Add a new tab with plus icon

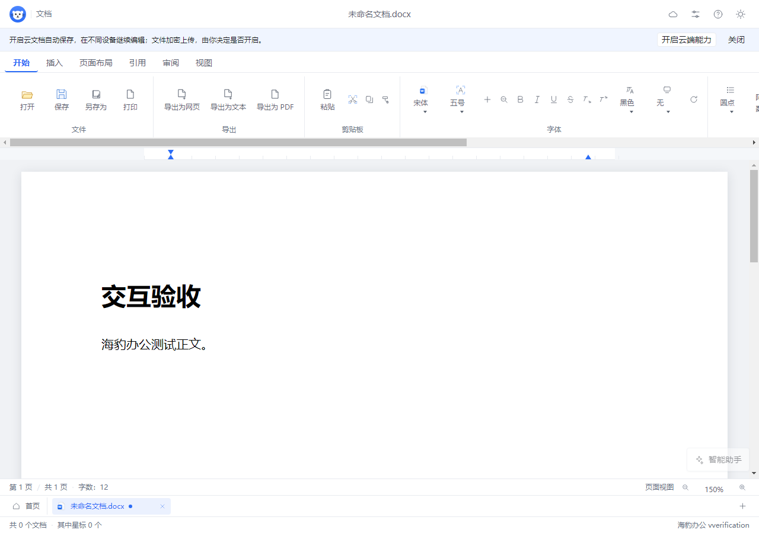(x=742, y=506)
